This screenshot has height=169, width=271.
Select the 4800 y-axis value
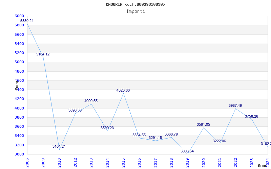coord(19,71)
